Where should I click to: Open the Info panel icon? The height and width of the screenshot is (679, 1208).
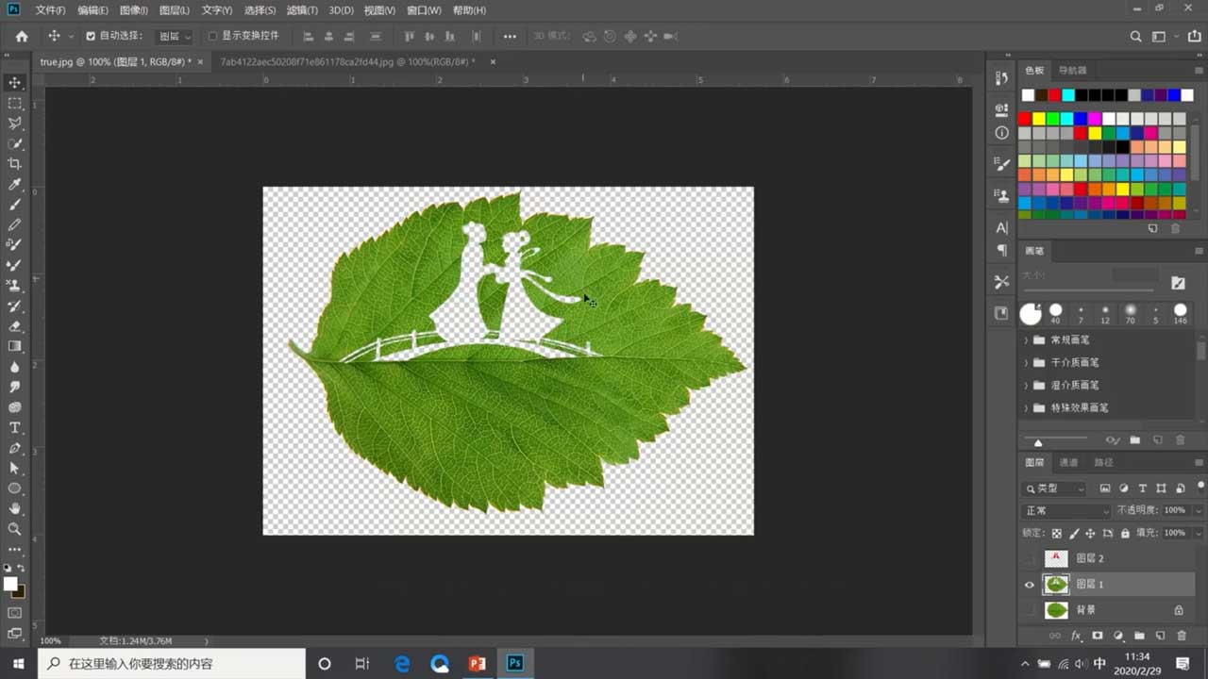[x=1001, y=133]
